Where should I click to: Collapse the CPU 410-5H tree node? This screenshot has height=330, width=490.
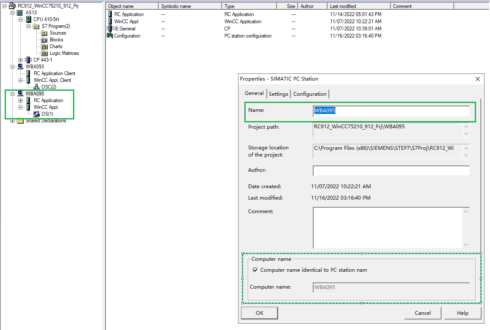pyautogui.click(x=21, y=19)
